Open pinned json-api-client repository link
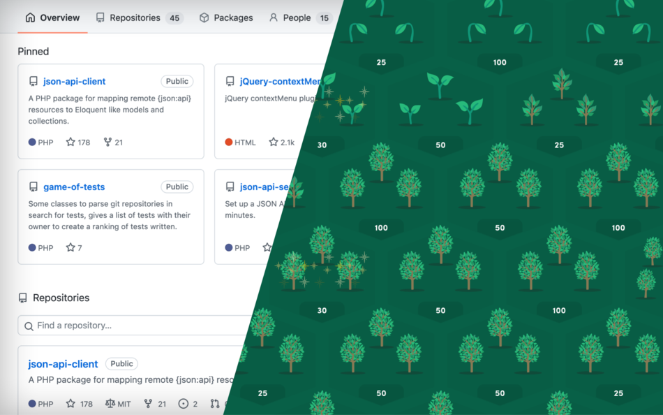Image resolution: width=663 pixels, height=415 pixels. tap(75, 81)
